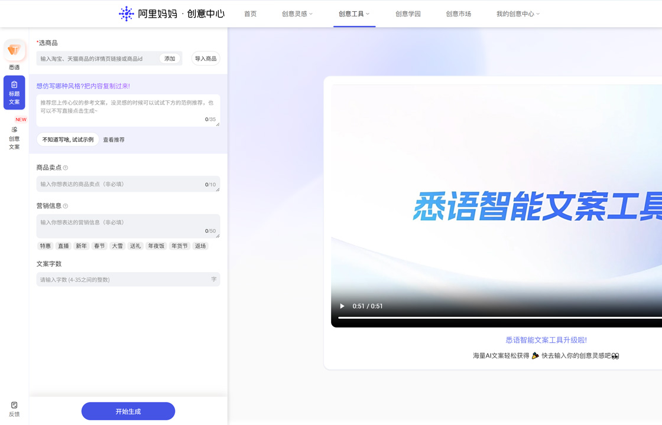662x425 pixels.
Task: Click the 文案字数 number input
Action: (x=128, y=279)
